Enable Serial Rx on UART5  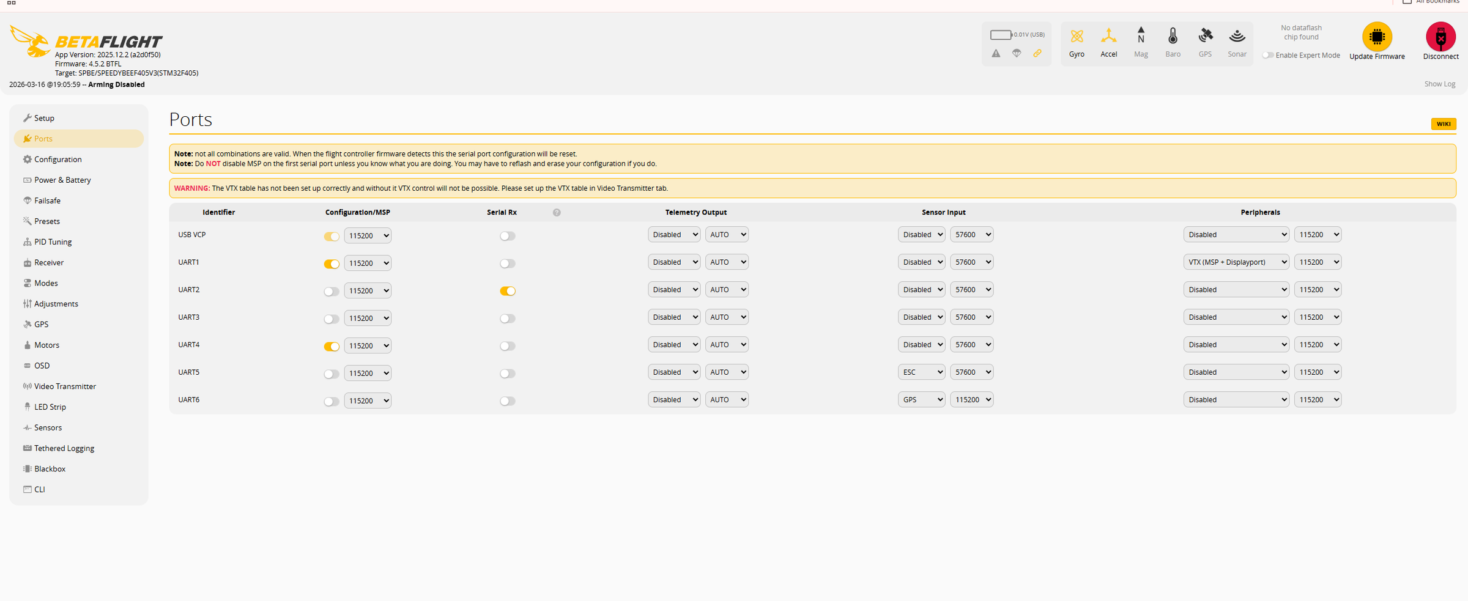point(508,374)
